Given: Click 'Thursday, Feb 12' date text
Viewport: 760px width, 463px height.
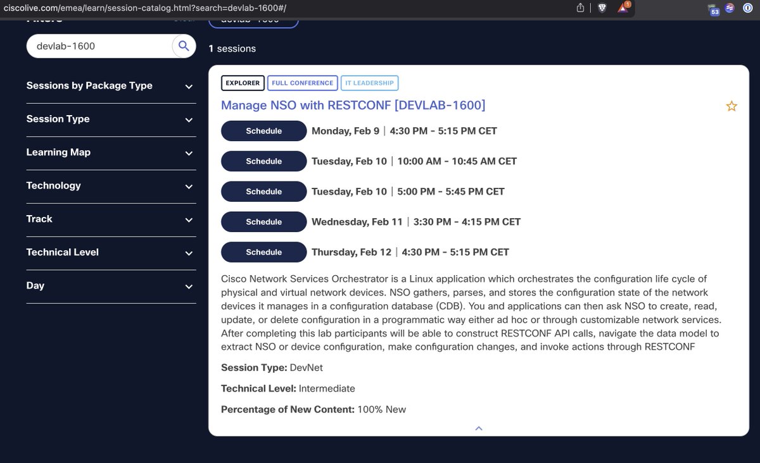Looking at the screenshot, I should 351,252.
